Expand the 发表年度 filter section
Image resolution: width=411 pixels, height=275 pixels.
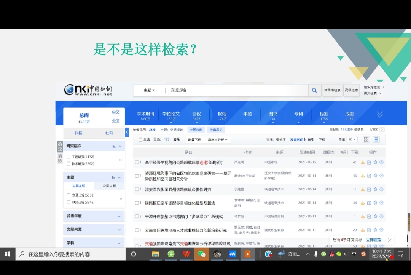click(119, 216)
